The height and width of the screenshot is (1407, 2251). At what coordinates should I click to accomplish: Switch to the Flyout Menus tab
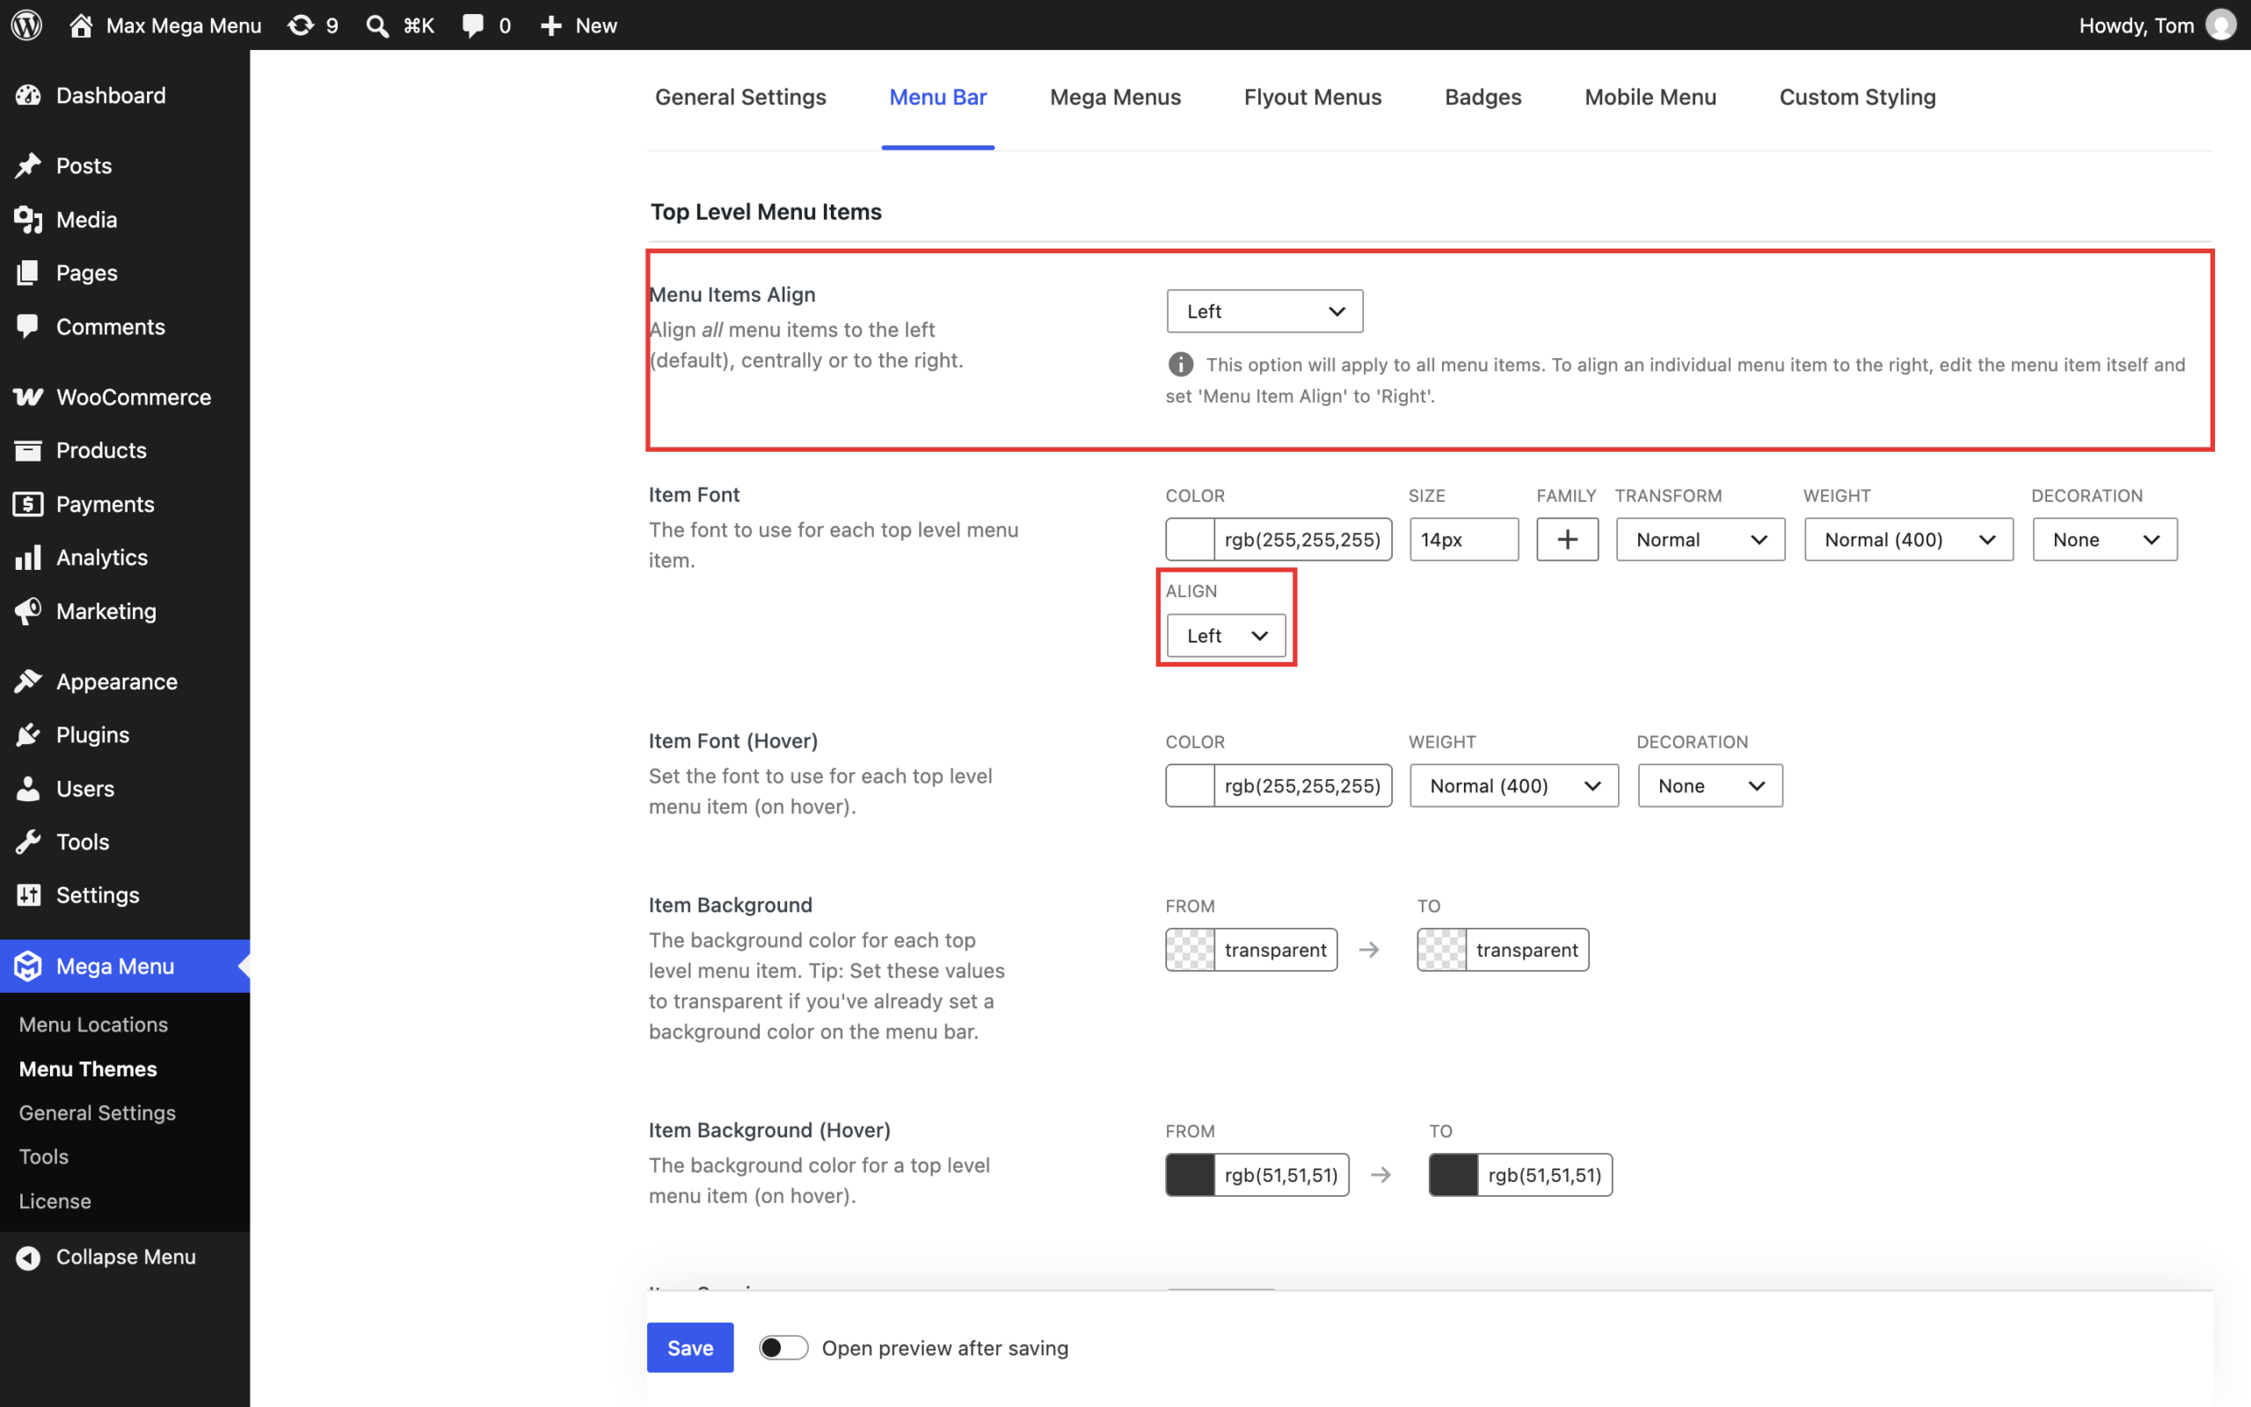coord(1313,97)
